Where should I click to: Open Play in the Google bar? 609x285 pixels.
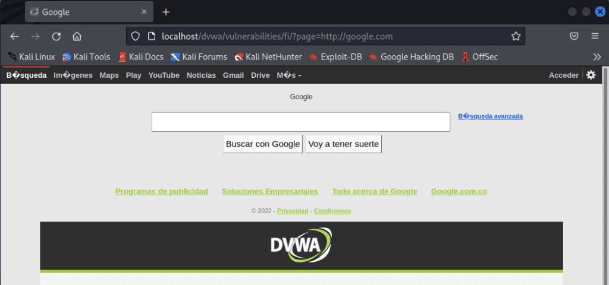point(134,75)
